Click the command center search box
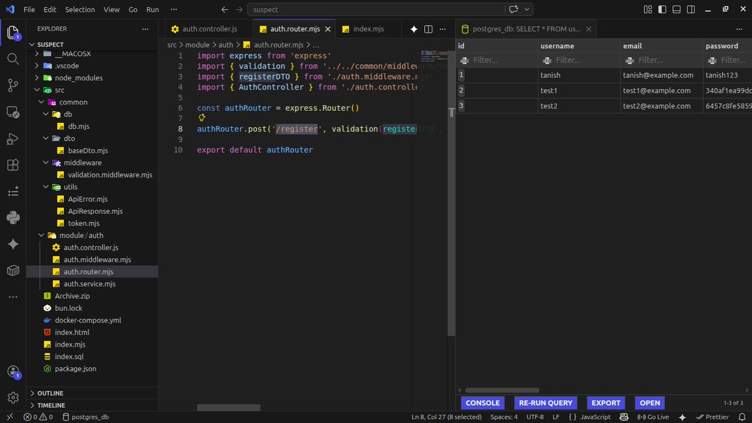 pyautogui.click(x=375, y=9)
